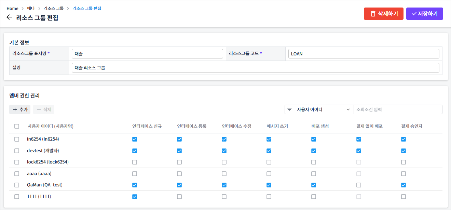The image size is (451, 210).
Task: Click the 설명 description input field
Action: 256,68
